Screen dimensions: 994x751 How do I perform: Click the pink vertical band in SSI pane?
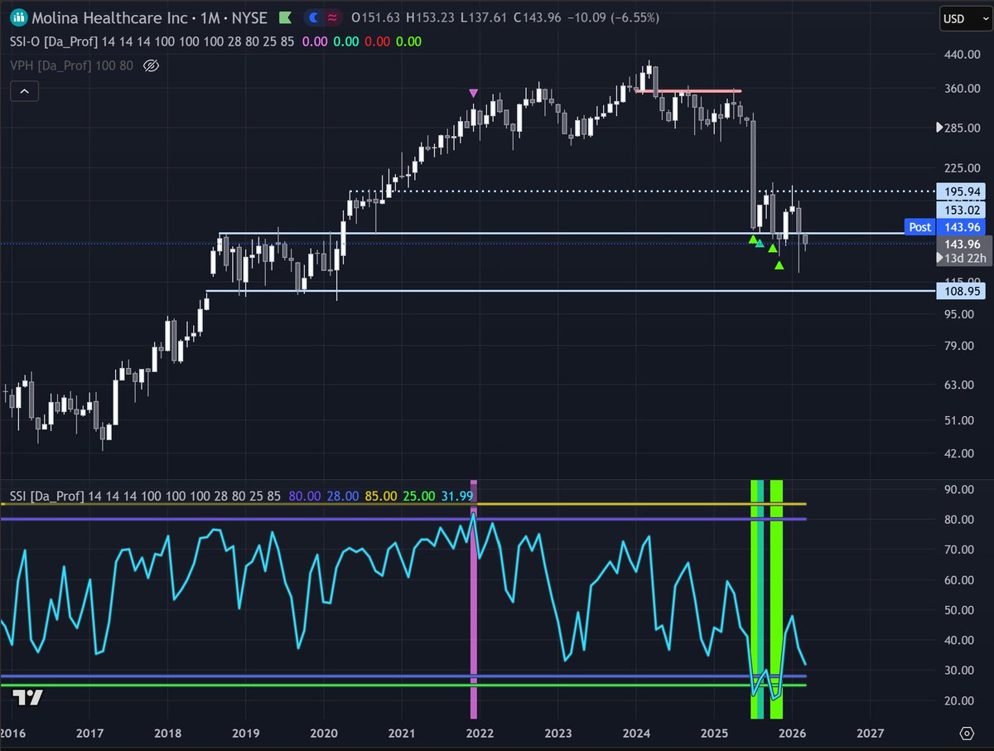click(x=475, y=598)
